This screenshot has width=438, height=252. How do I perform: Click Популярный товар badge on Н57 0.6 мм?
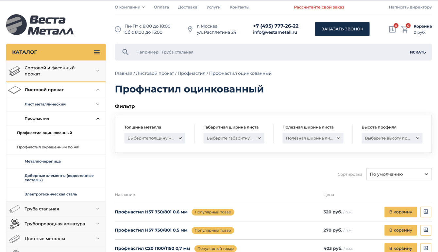click(x=213, y=212)
